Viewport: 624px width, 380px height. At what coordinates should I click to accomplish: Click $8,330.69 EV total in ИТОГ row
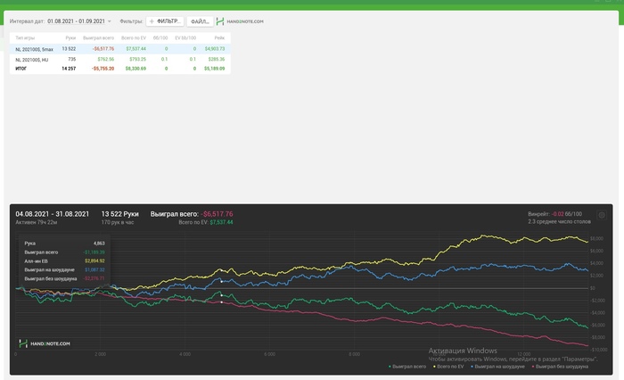(x=135, y=69)
